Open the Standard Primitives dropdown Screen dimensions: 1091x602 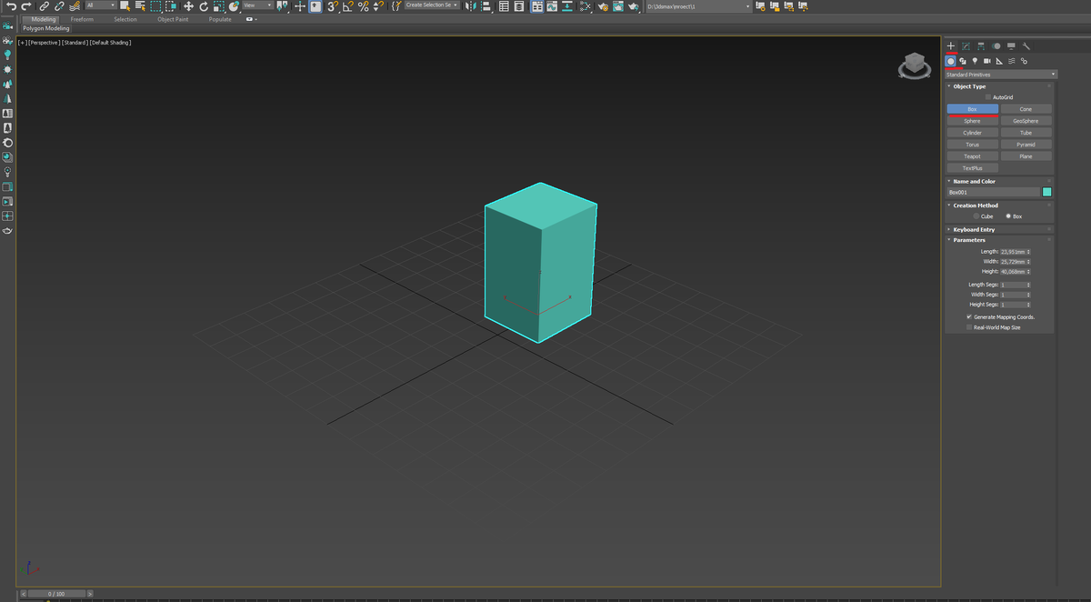(1001, 75)
